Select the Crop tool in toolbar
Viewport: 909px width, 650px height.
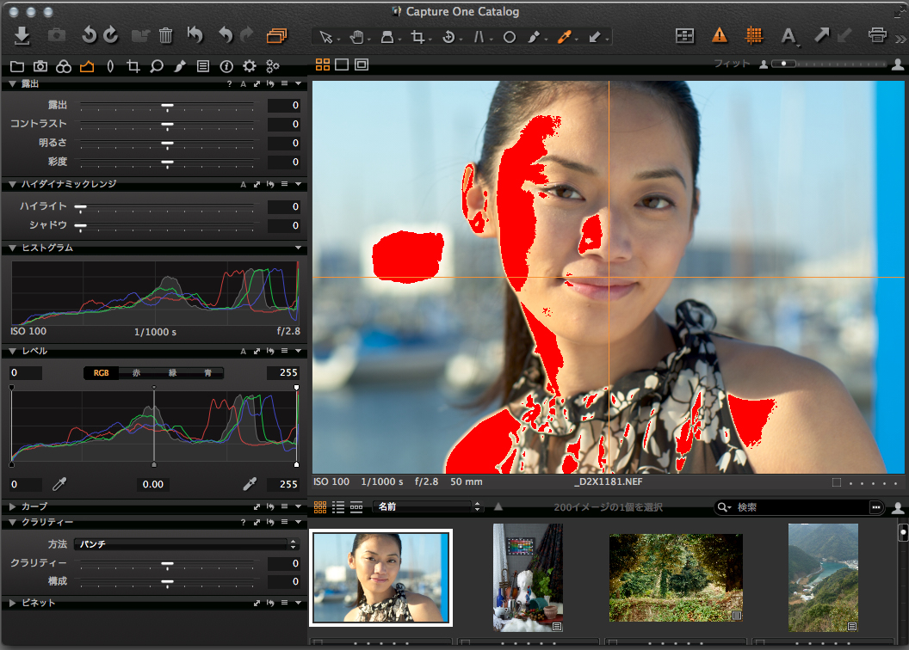417,37
